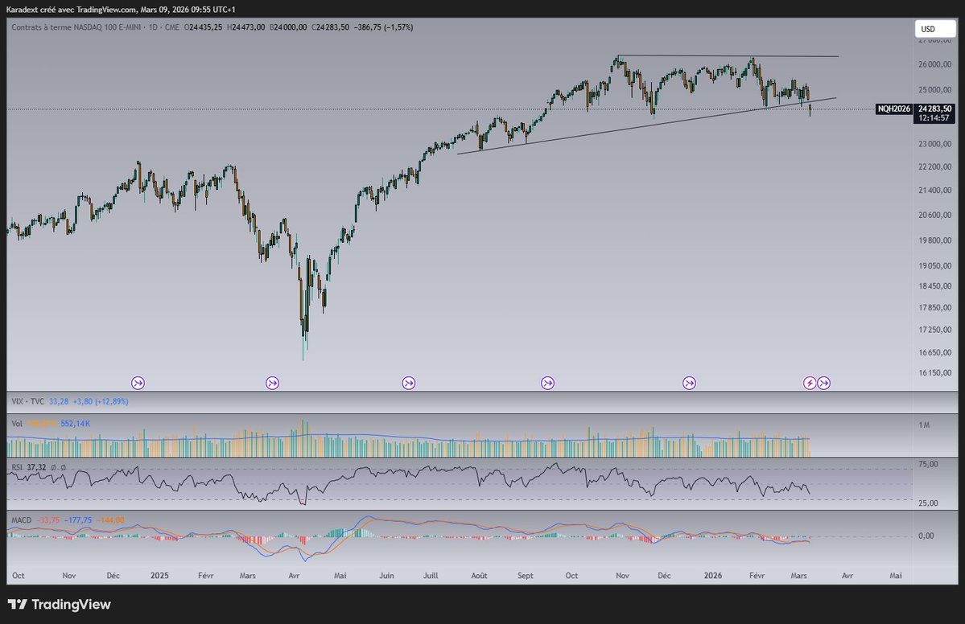The width and height of the screenshot is (965, 624).
Task: Click the CME exchange label
Action: point(171,27)
